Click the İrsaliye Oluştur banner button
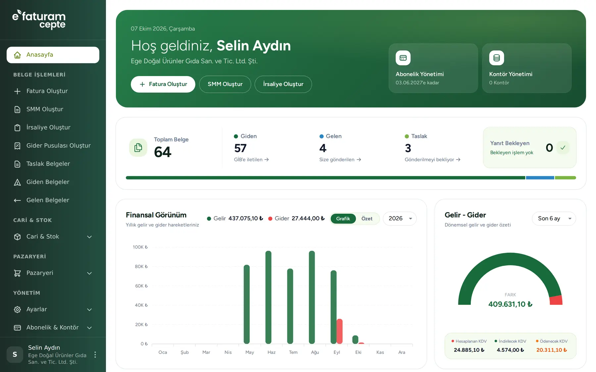The image size is (596, 372). pos(283,84)
